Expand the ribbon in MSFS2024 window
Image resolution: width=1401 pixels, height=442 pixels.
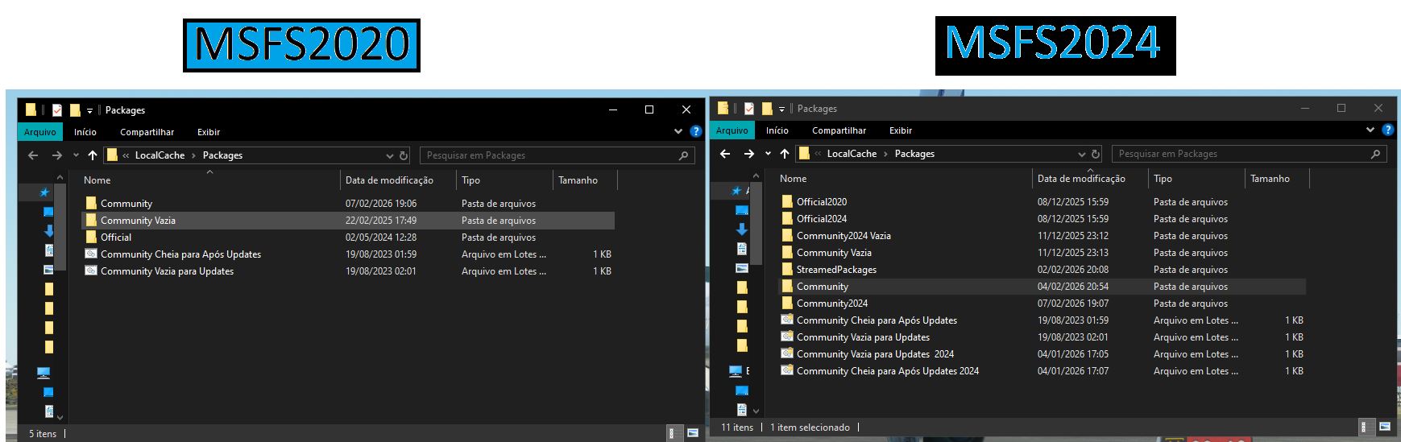[x=1370, y=130]
